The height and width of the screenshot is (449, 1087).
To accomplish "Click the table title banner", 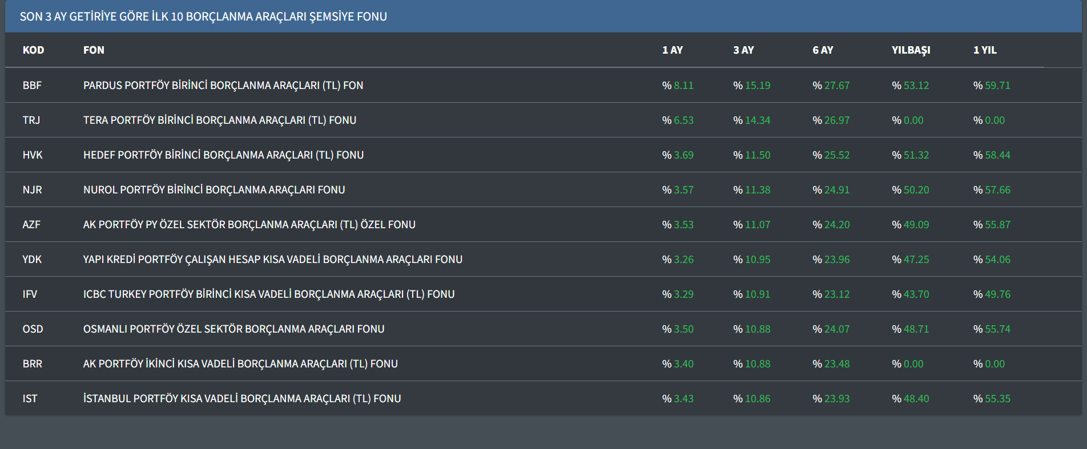I will (x=203, y=17).
